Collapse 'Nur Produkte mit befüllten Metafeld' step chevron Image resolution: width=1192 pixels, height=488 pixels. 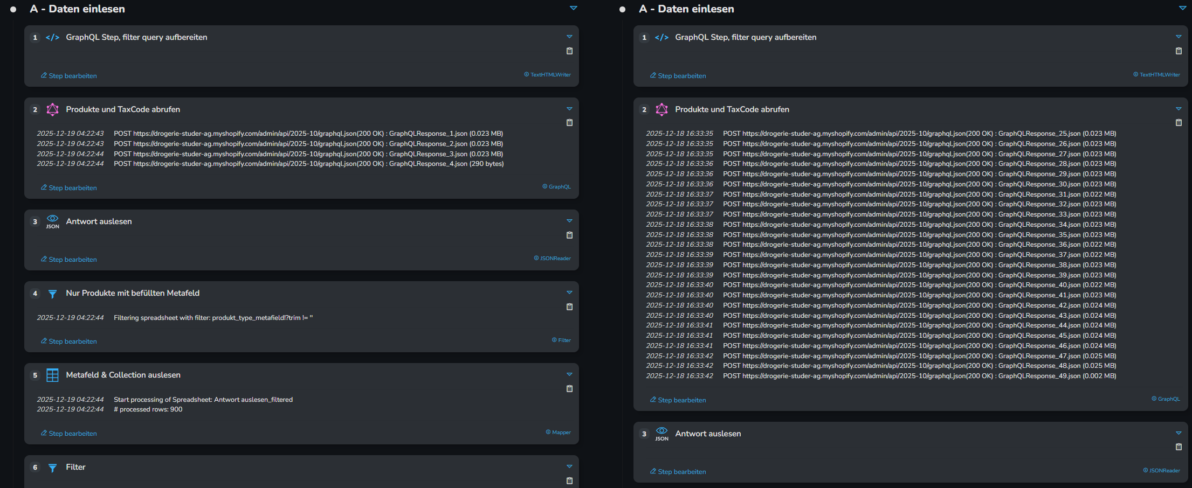click(569, 292)
